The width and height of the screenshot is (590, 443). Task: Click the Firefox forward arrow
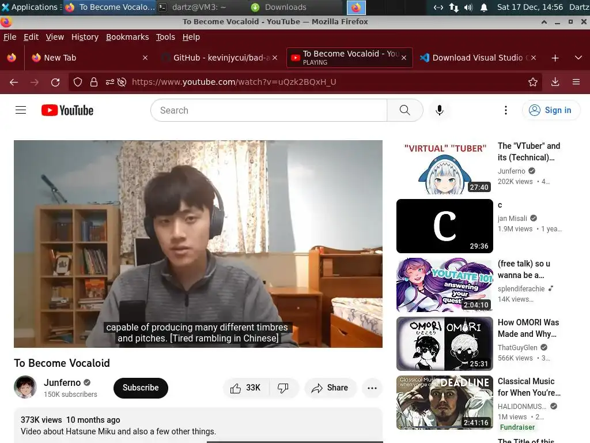click(x=35, y=82)
